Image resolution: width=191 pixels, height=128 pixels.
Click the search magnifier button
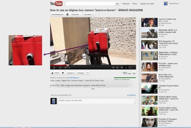117,4
